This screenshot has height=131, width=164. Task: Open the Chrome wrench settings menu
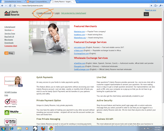pos(161,6)
